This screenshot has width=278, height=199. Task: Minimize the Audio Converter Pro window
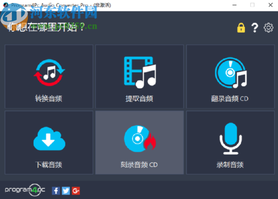[234, 5]
